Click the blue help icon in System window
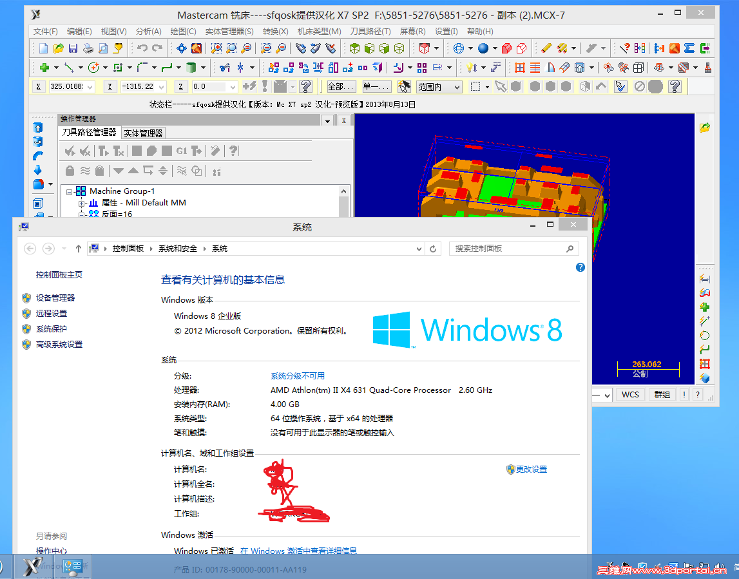This screenshot has height=579, width=739. [x=580, y=267]
